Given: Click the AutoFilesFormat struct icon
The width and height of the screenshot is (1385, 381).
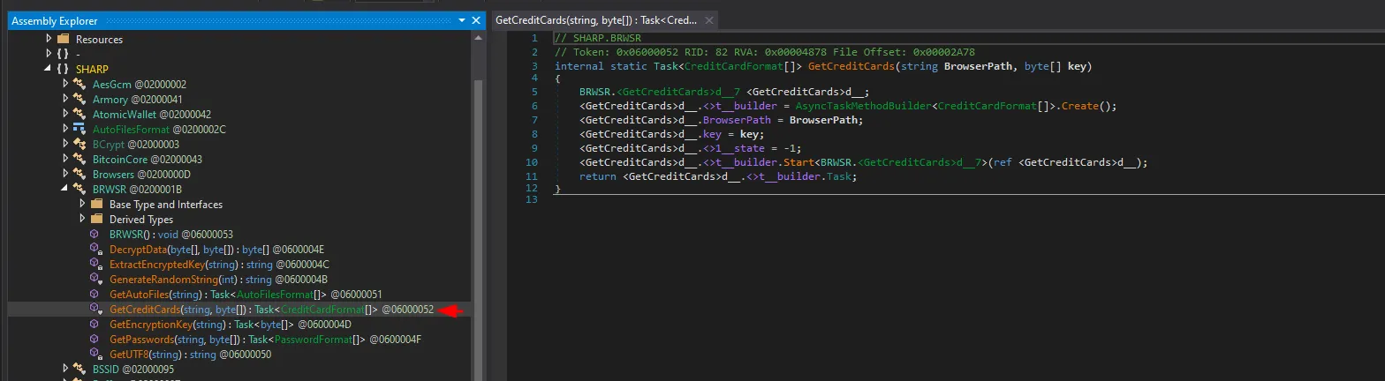Looking at the screenshot, I should coord(79,129).
